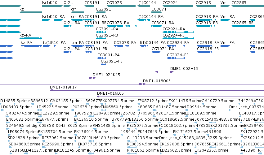Select the l(1)G0144 gene label
Image resolution: width=264 pixels, height=155 pixels.
click(x=147, y=3)
